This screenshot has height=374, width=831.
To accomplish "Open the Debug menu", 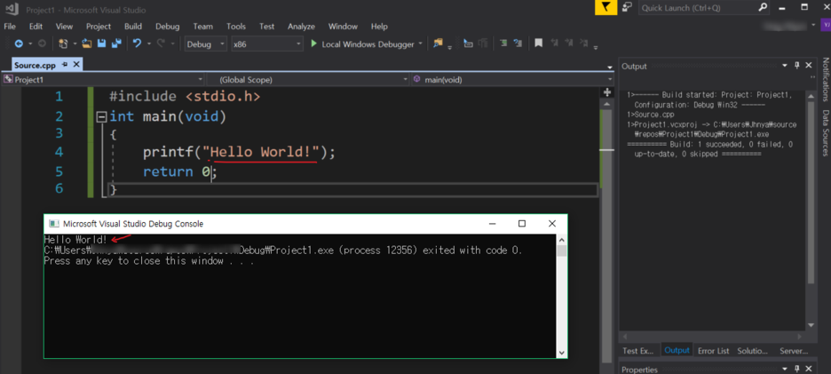I will 168,26.
